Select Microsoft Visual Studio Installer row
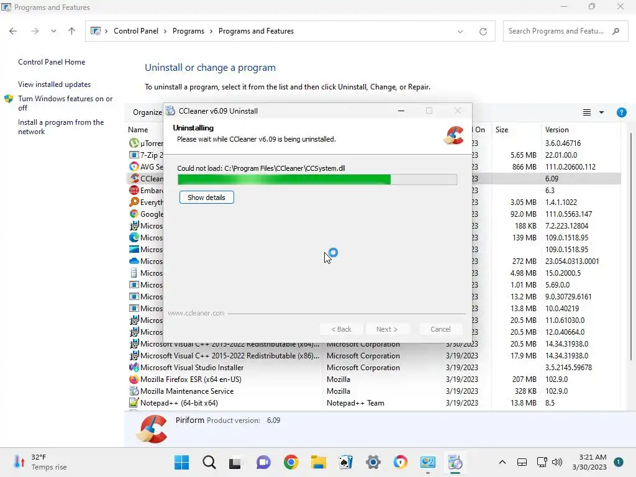Viewport: 636px width, 477px height. point(192,368)
